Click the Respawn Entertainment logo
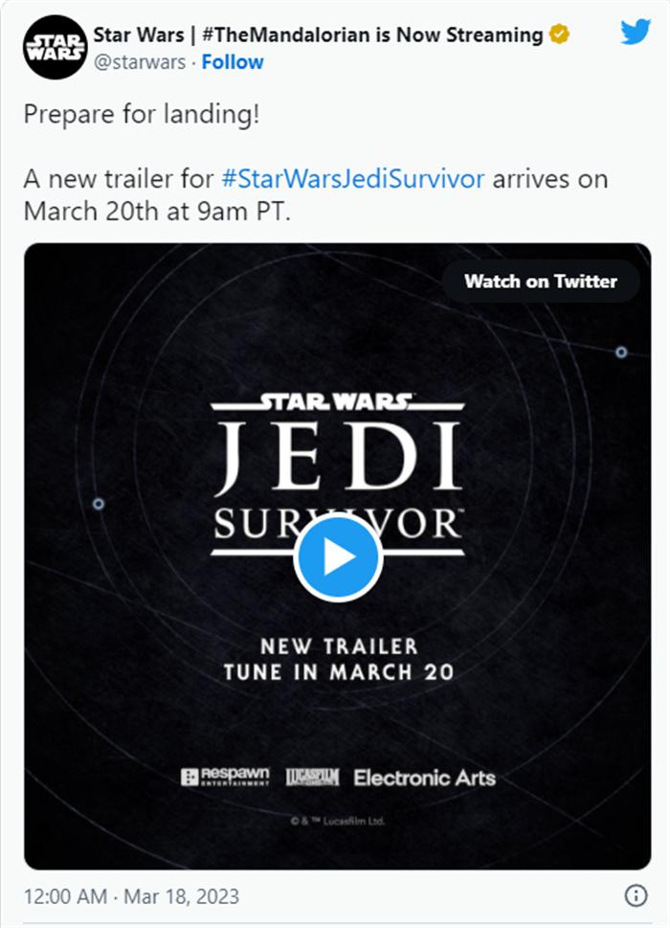The image size is (670, 928). [x=225, y=777]
